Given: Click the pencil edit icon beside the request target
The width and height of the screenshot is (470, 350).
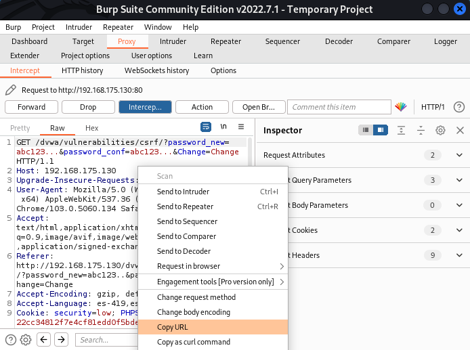Looking at the screenshot, I should [x=11, y=90].
